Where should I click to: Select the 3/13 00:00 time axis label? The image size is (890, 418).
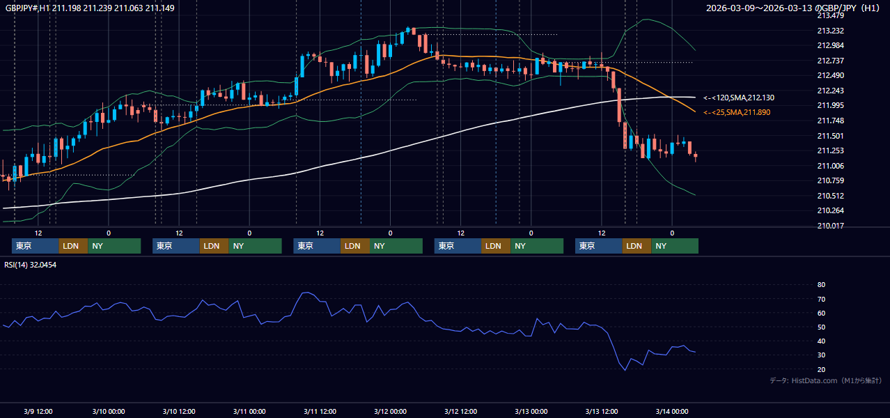point(531,411)
